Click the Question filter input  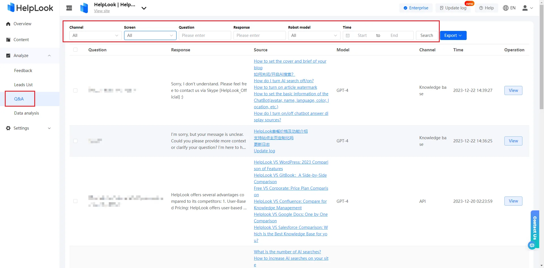(205, 35)
